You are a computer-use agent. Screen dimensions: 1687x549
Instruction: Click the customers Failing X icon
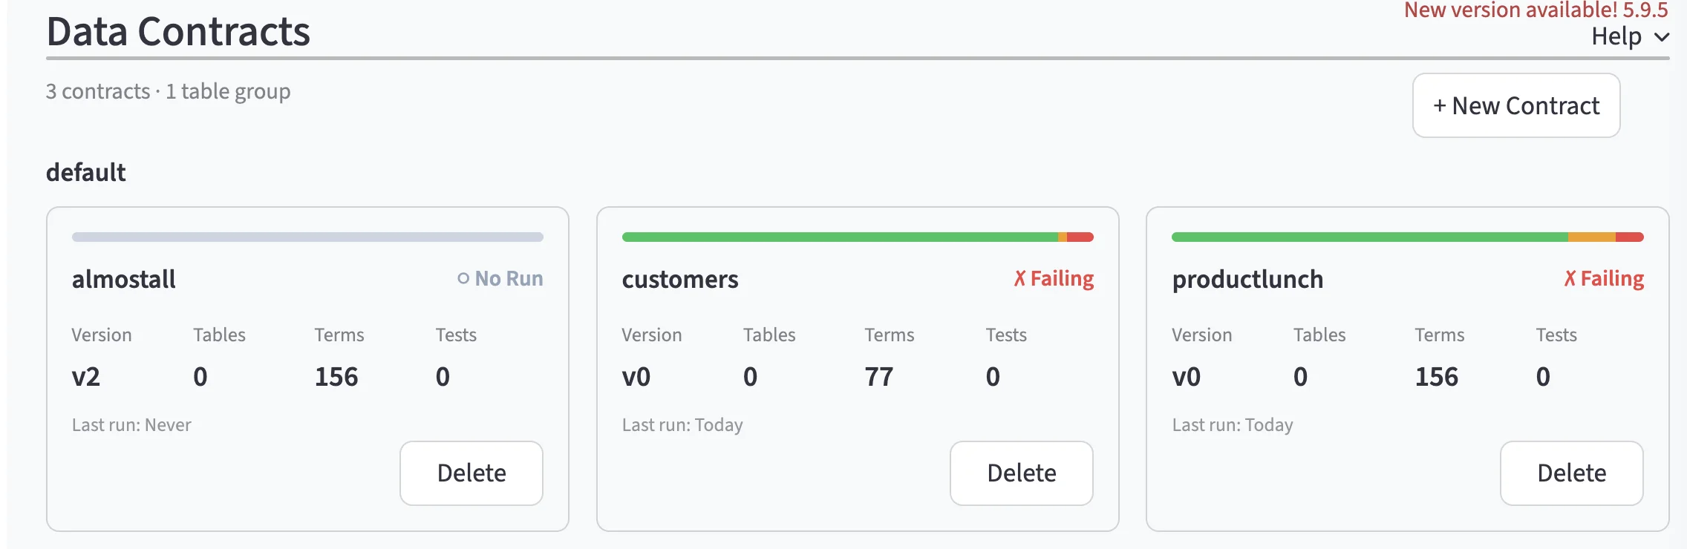[x=1019, y=279]
